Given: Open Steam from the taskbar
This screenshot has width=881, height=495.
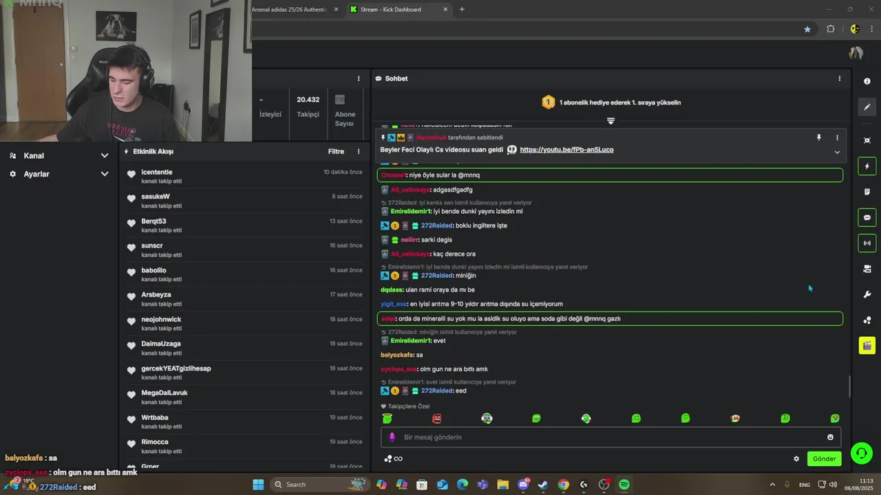Looking at the screenshot, I should (543, 485).
